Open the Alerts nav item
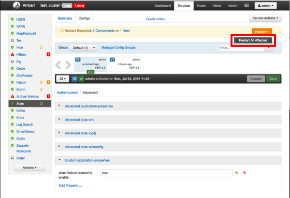Screen dimensions: 290x198 point(217,6)
